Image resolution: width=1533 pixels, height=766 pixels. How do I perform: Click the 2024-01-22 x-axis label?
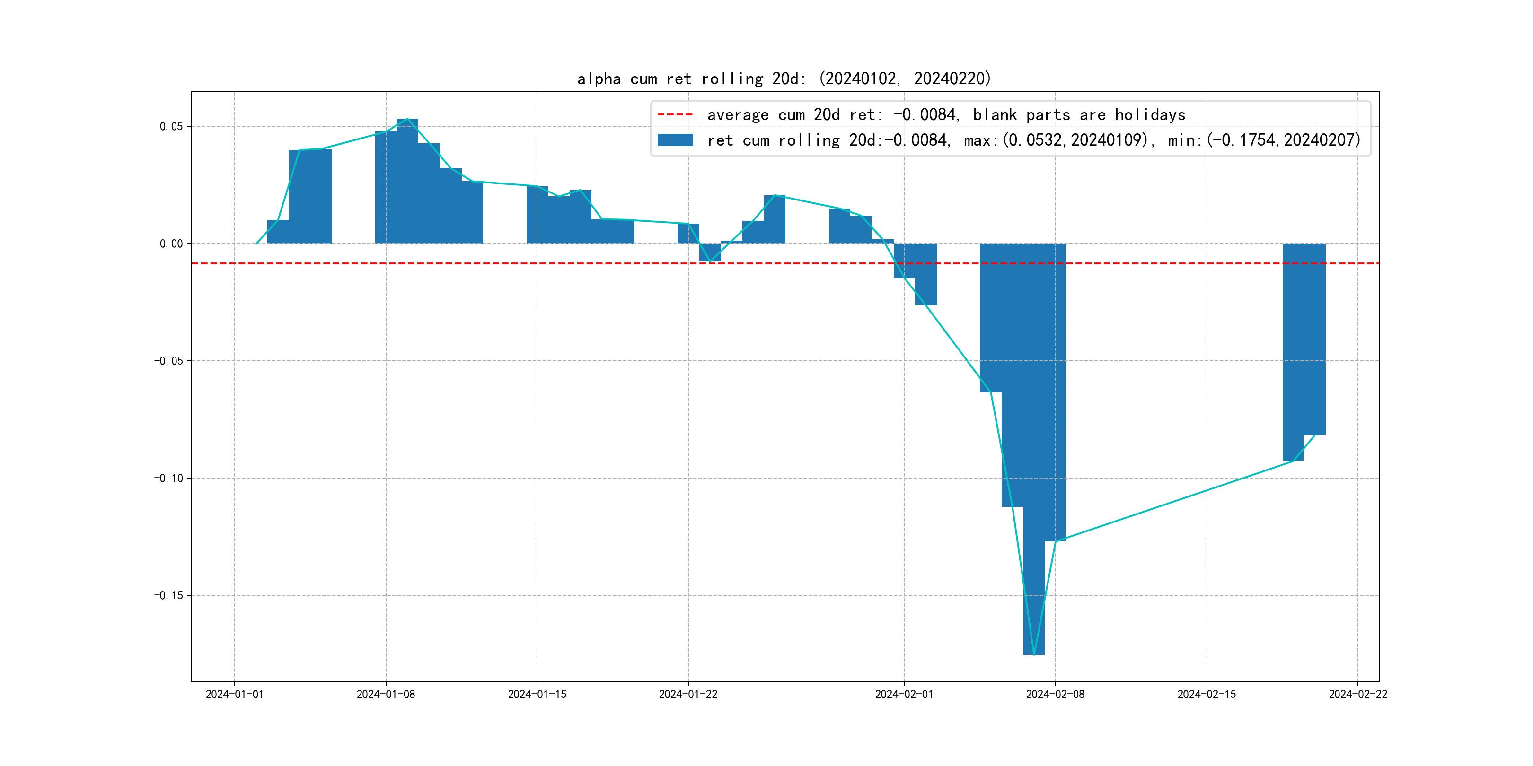[688, 694]
